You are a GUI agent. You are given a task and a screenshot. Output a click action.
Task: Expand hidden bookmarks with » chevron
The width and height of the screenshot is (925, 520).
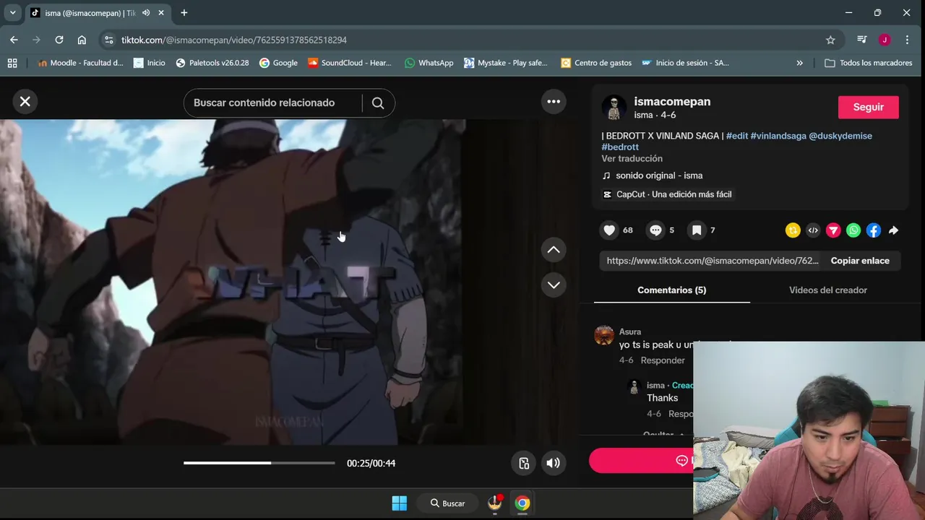799,63
